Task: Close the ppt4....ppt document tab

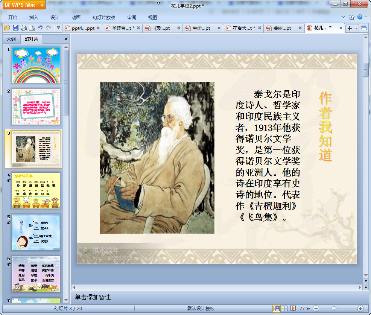Action: click(98, 28)
